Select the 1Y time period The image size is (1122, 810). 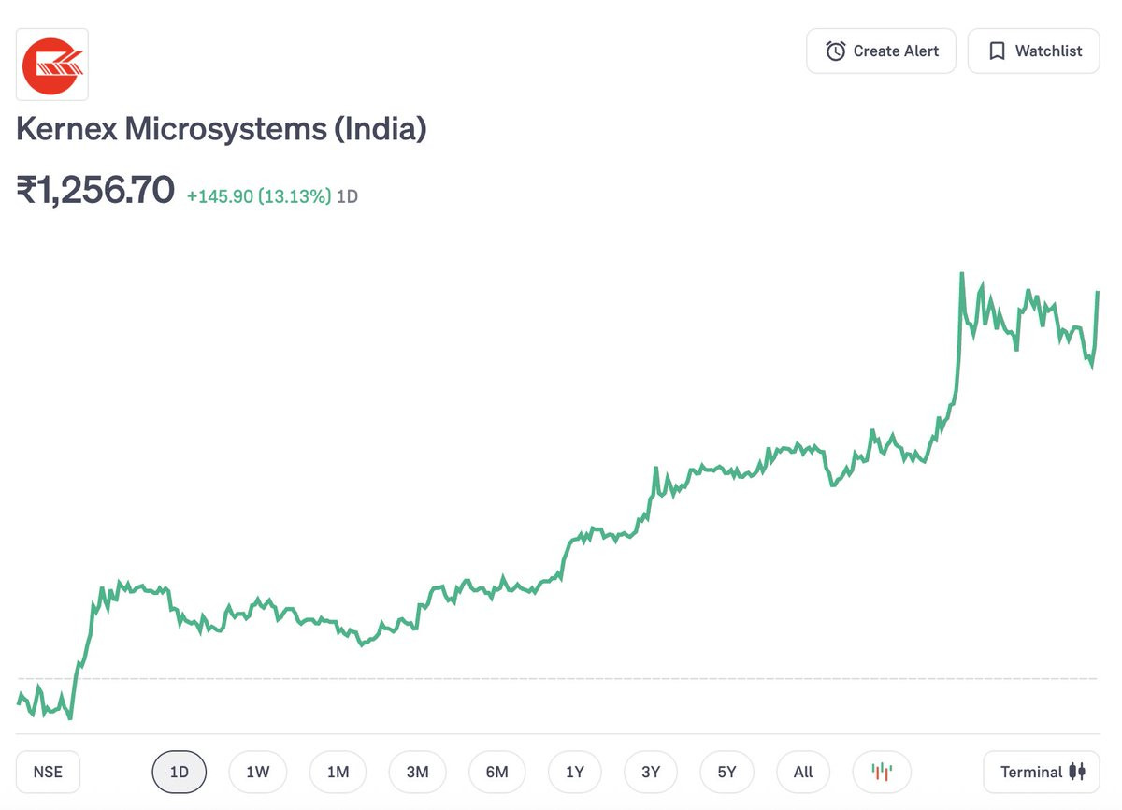click(575, 772)
